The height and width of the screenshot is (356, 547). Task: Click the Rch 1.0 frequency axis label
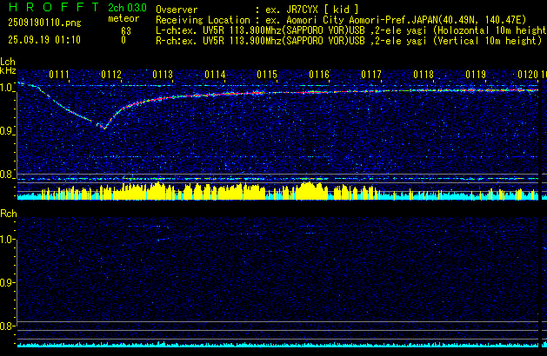8,239
